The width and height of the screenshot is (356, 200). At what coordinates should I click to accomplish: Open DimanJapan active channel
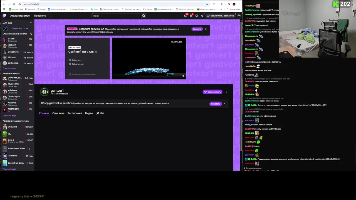click(x=17, y=97)
